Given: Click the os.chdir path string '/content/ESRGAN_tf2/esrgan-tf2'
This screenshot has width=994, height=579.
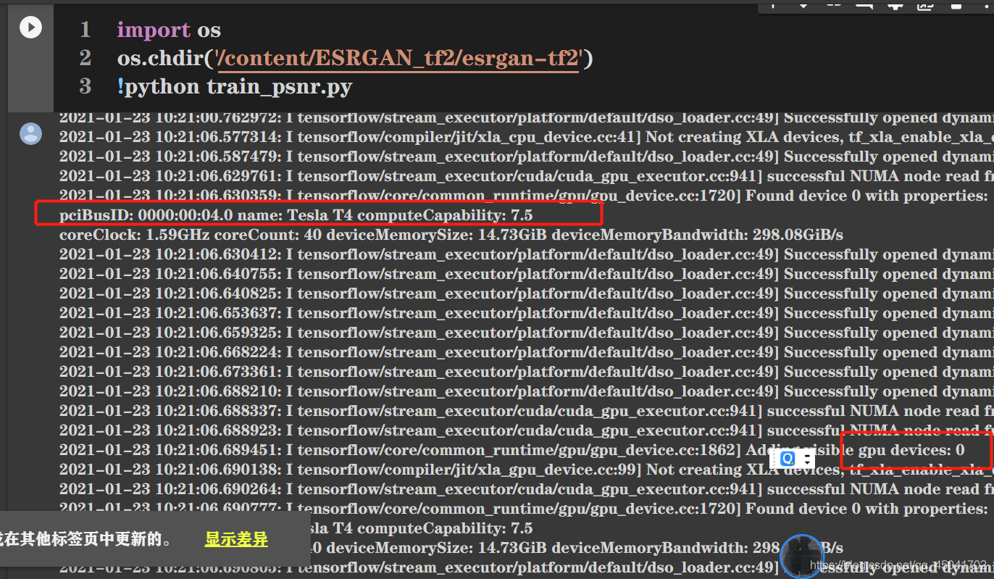Looking at the screenshot, I should click(x=399, y=58).
